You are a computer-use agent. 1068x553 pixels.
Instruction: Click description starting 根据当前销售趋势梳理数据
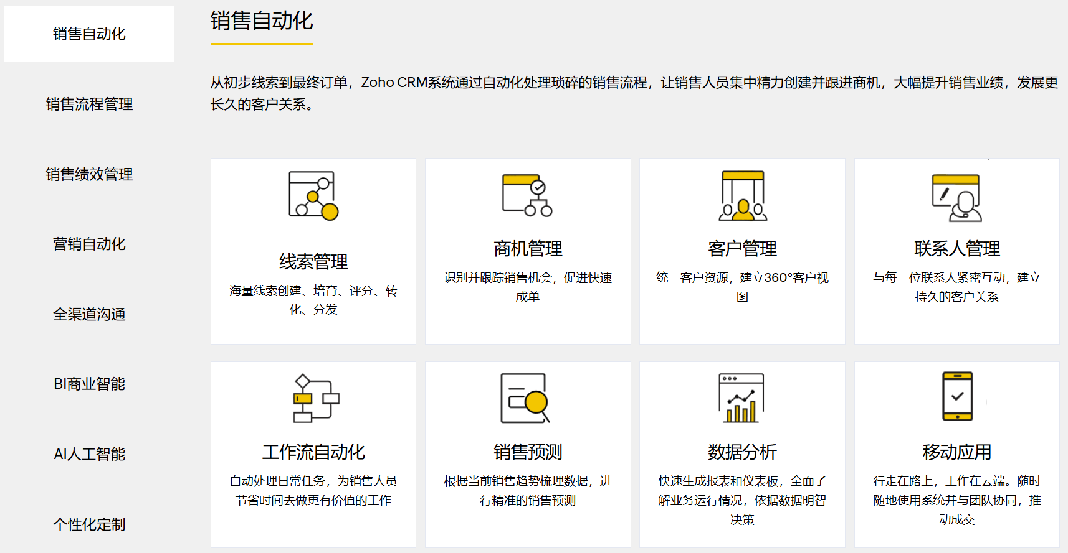[528, 490]
